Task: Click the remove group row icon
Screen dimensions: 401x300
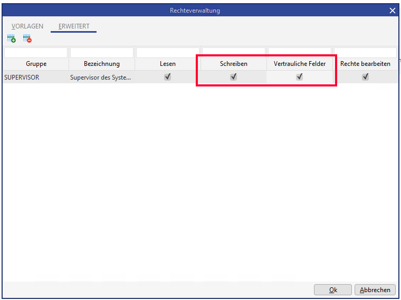Action: [27, 38]
